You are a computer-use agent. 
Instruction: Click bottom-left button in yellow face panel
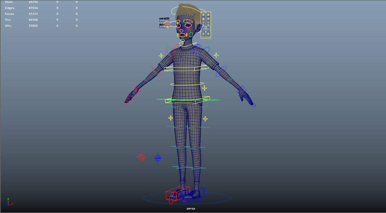(203, 34)
